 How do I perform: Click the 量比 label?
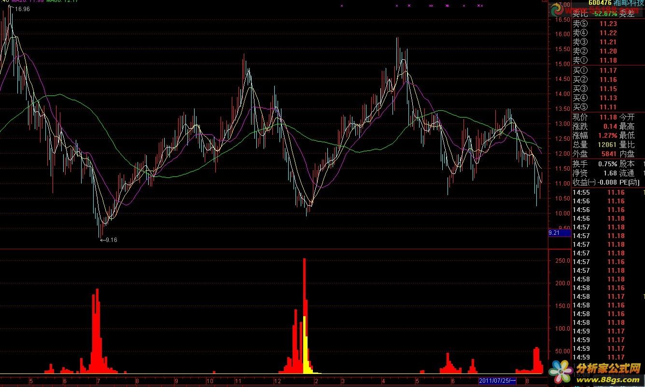(627, 145)
